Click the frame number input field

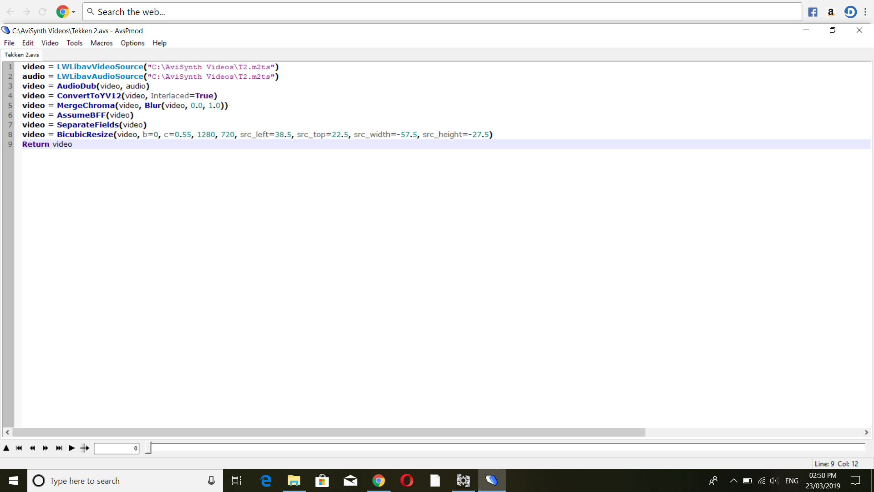(116, 449)
